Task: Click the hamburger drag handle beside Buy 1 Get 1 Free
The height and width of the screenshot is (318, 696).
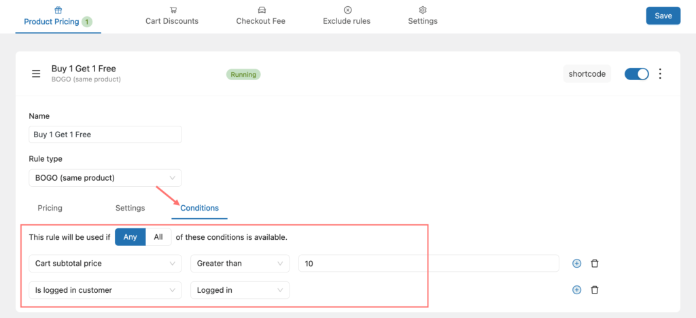Action: pos(36,74)
